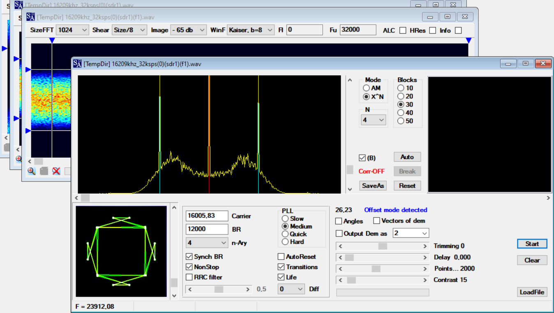The width and height of the screenshot is (554, 313).
Task: Toggle the Synch BR checkbox
Action: pyautogui.click(x=189, y=257)
